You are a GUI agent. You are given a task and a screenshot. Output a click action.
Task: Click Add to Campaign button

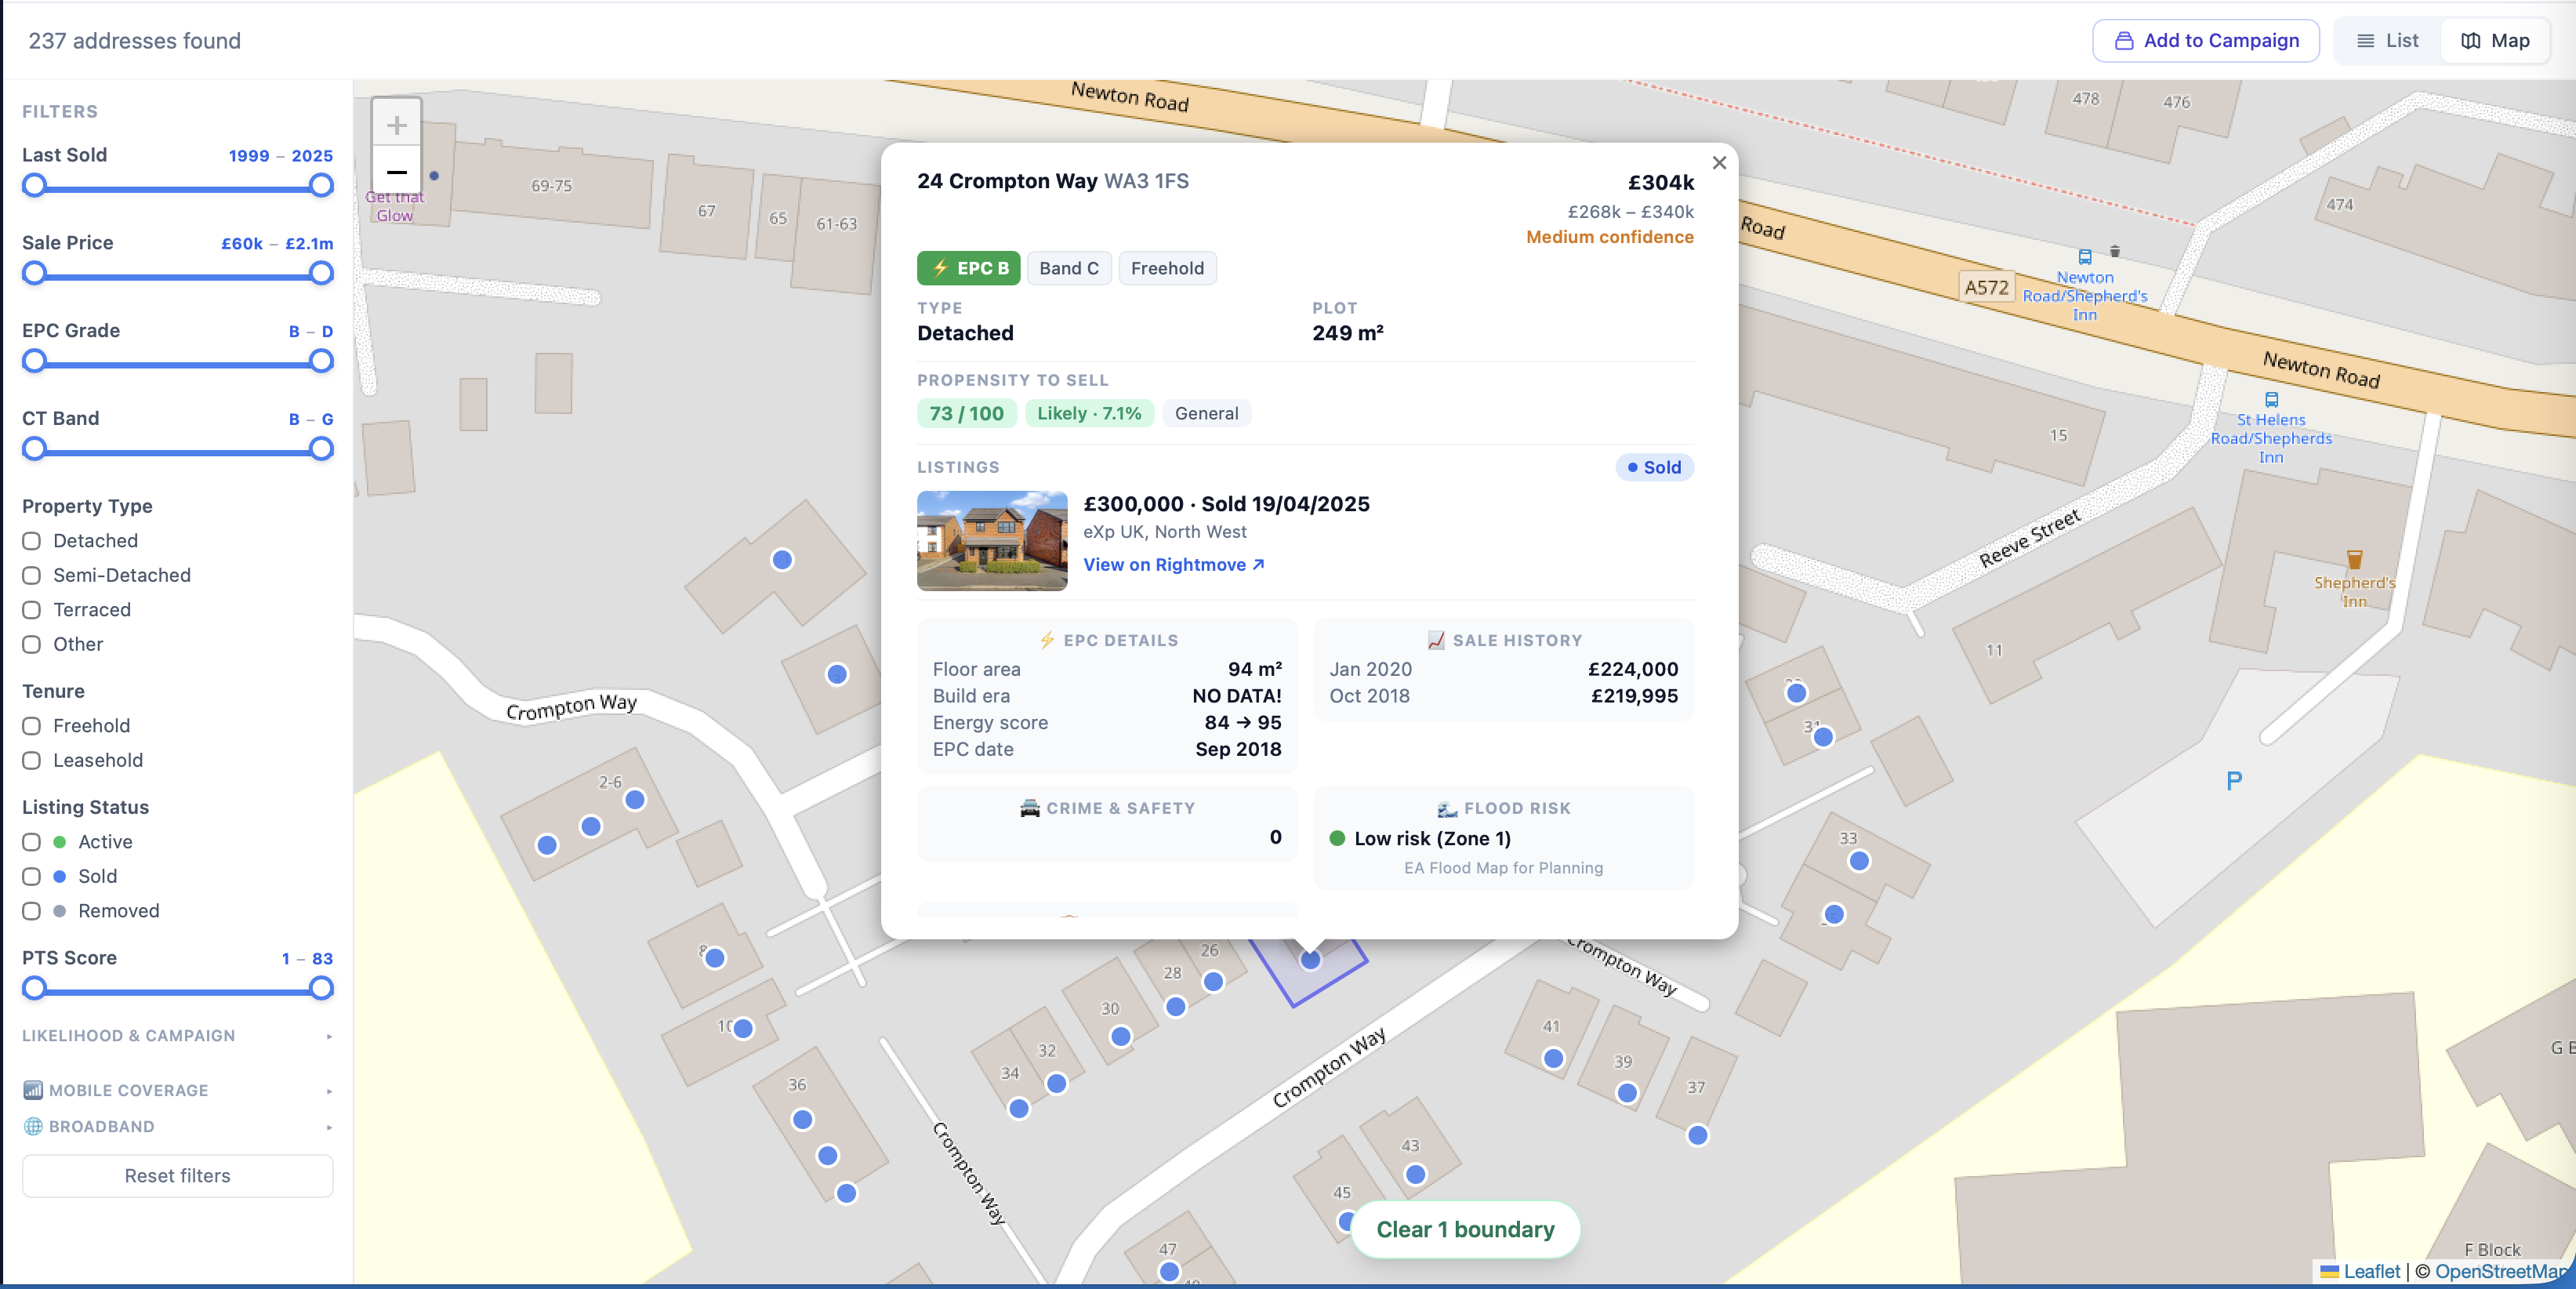pyautogui.click(x=2206, y=41)
